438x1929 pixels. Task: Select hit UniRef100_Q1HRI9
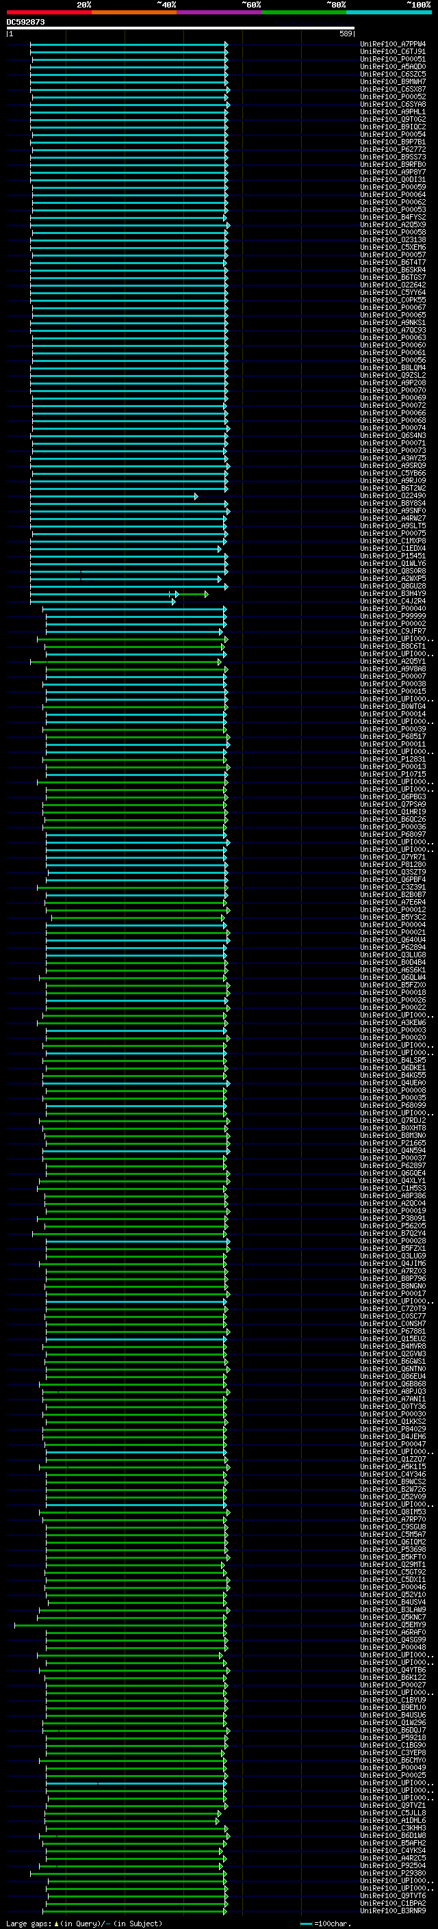coord(393,812)
